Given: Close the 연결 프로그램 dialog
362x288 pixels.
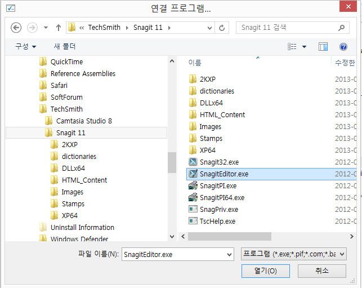Looking at the screenshot, I should 348,6.
